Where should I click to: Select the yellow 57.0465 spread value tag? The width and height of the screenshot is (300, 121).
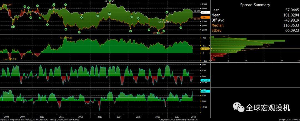(x=204, y=49)
